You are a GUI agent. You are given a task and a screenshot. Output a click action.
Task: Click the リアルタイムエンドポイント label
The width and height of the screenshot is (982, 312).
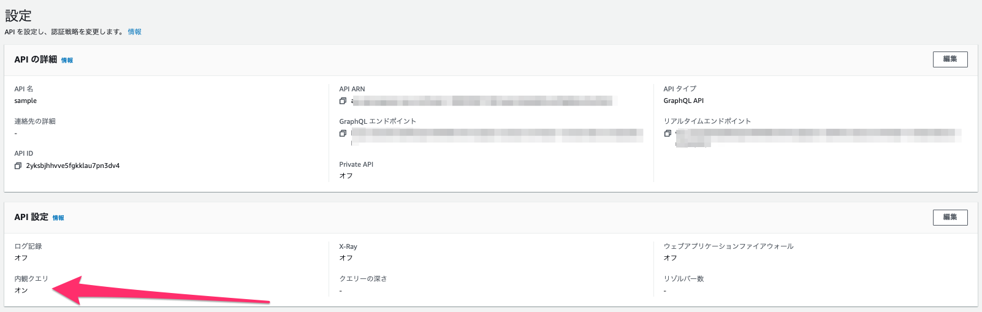pyautogui.click(x=707, y=121)
